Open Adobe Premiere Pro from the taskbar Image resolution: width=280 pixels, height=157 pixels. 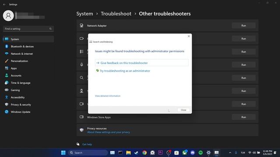tap(161, 153)
